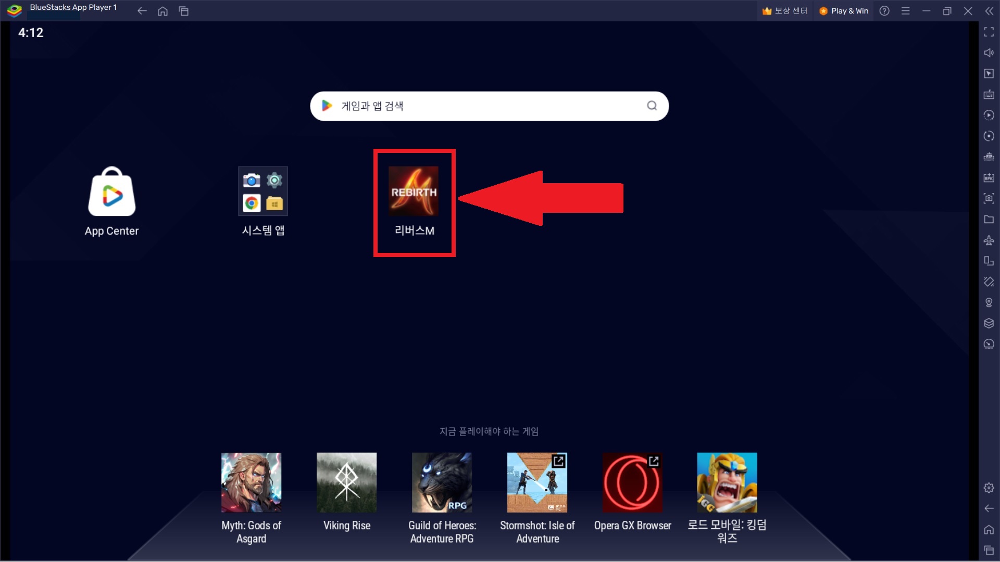Open the settings gear in sidebar
This screenshot has height=562, width=1000.
[x=989, y=488]
